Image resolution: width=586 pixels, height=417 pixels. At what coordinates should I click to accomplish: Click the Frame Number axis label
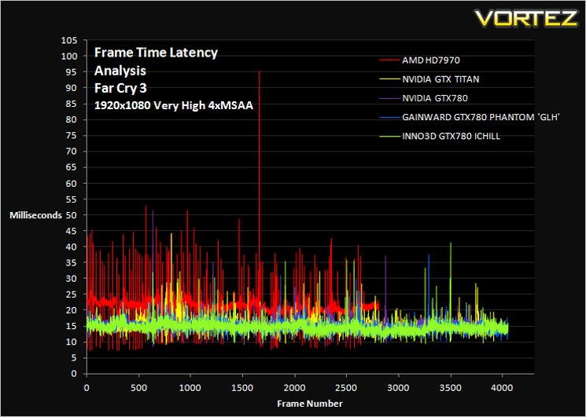(309, 403)
